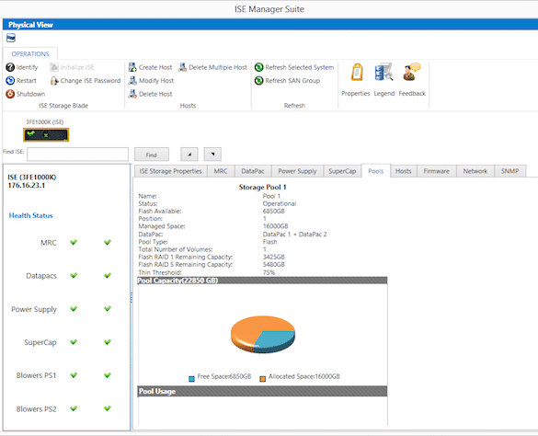Switch to ISE Storage Properties tab

click(170, 171)
